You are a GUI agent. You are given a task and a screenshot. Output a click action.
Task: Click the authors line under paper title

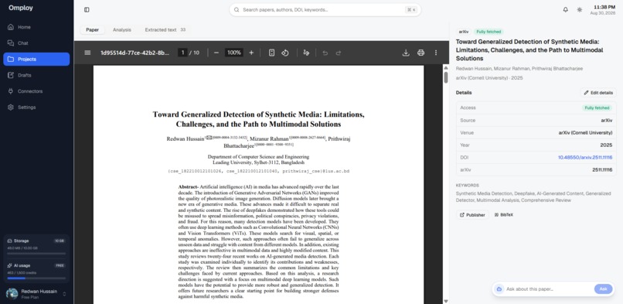click(x=519, y=69)
